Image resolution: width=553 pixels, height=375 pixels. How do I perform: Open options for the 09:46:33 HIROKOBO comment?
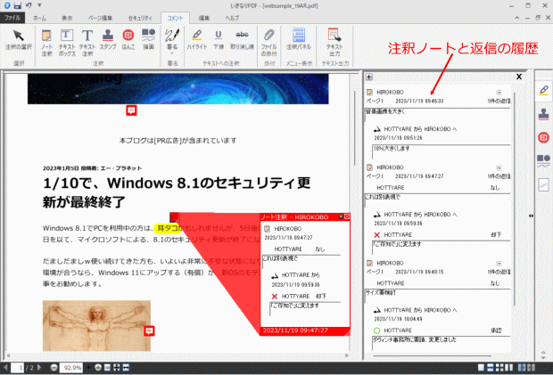pyautogui.click(x=499, y=93)
